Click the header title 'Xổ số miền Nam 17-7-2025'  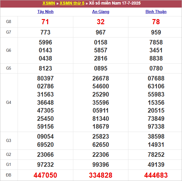pos(115,3)
